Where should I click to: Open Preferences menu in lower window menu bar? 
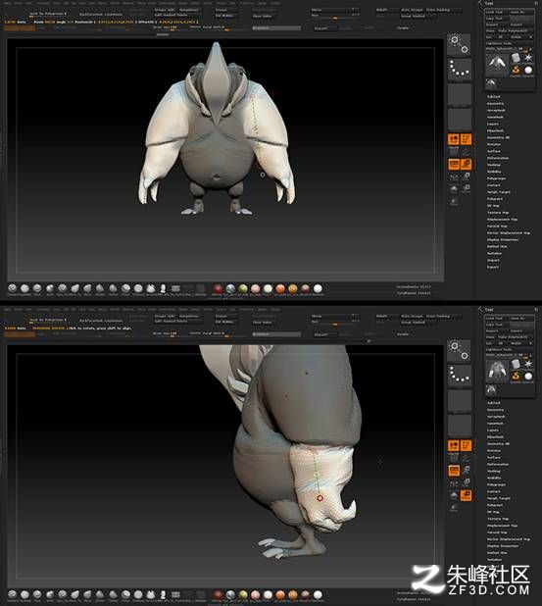168,309
